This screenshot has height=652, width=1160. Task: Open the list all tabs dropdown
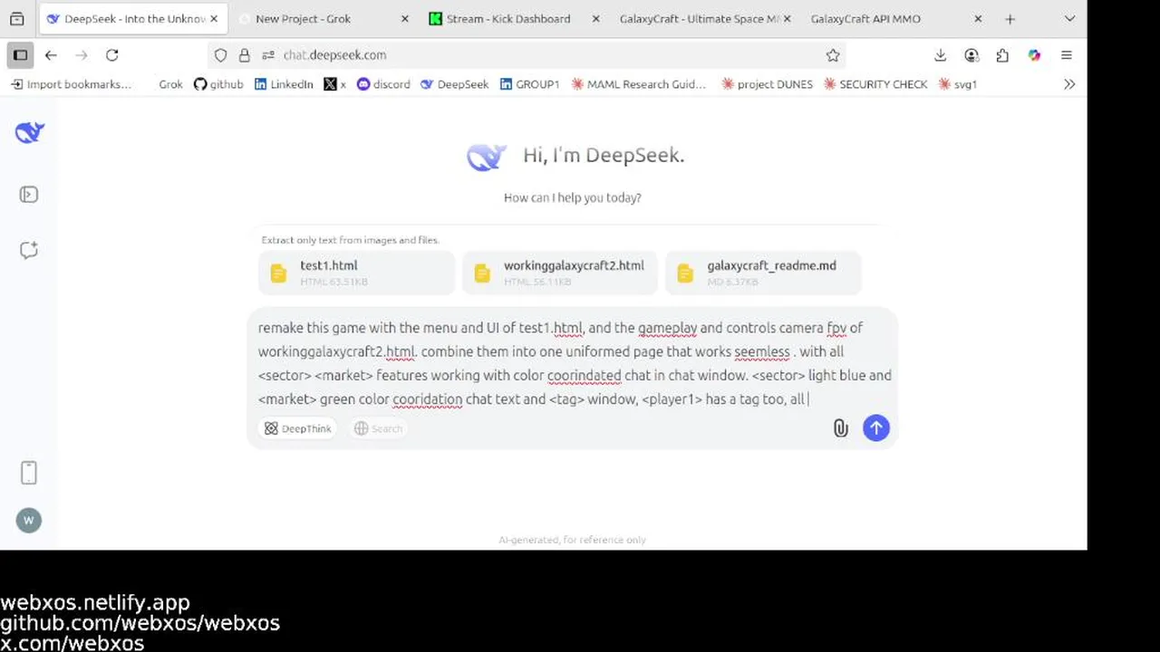[x=1069, y=18]
